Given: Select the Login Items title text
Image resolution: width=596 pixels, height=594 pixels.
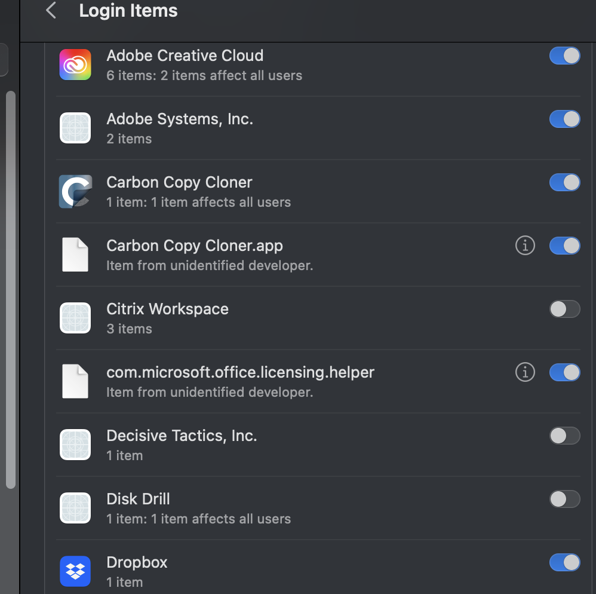Looking at the screenshot, I should (128, 10).
